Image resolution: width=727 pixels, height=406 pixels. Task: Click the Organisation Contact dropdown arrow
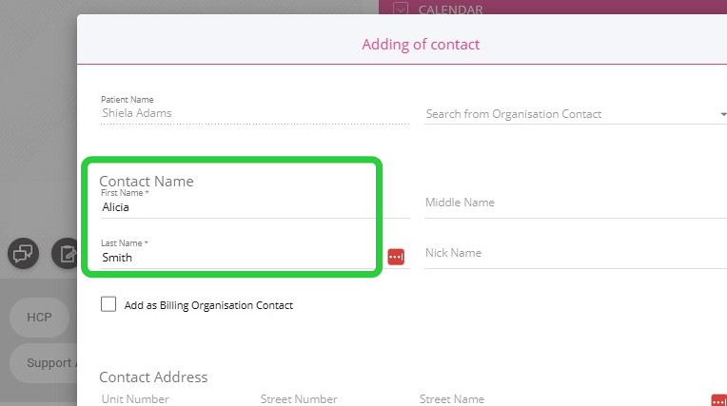[722, 115]
